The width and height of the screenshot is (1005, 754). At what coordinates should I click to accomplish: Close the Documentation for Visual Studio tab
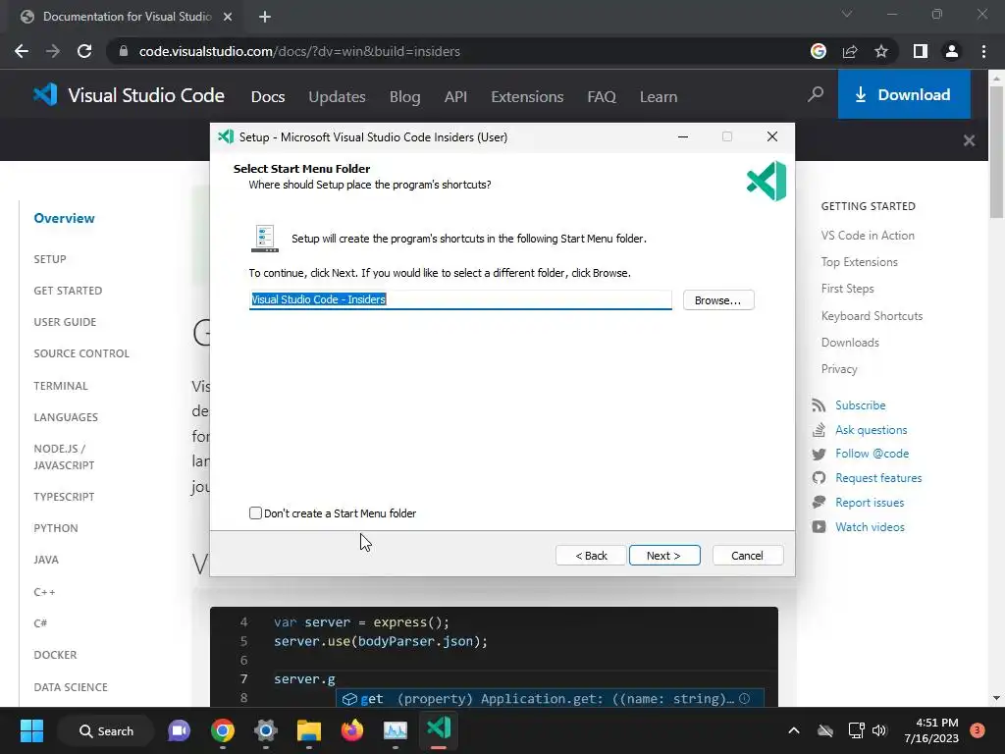pyautogui.click(x=228, y=17)
